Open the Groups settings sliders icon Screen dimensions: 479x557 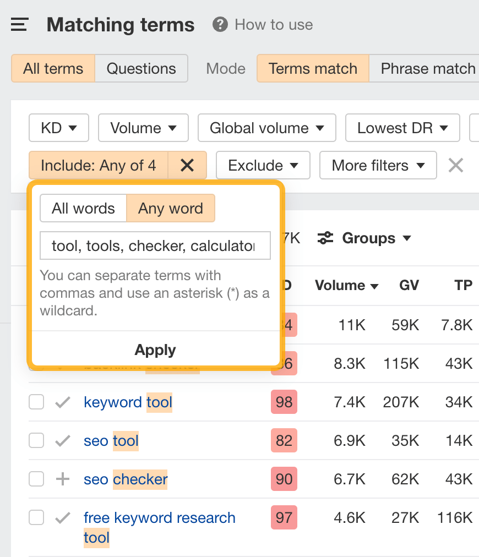325,238
